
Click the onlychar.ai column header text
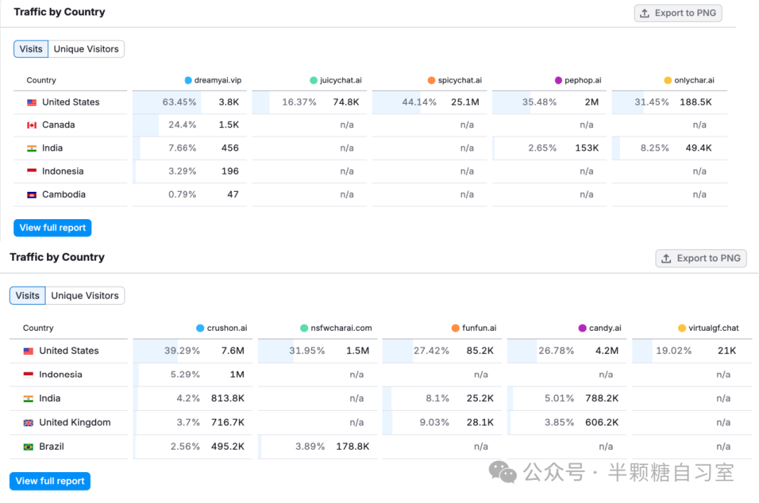point(694,80)
